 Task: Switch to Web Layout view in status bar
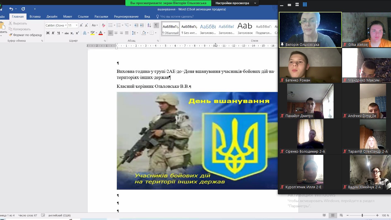tap(341, 215)
